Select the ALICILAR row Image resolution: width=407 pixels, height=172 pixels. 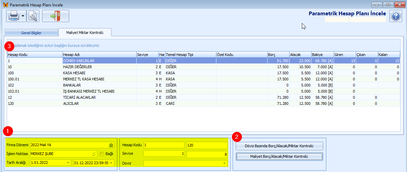pyautogui.click(x=203, y=103)
